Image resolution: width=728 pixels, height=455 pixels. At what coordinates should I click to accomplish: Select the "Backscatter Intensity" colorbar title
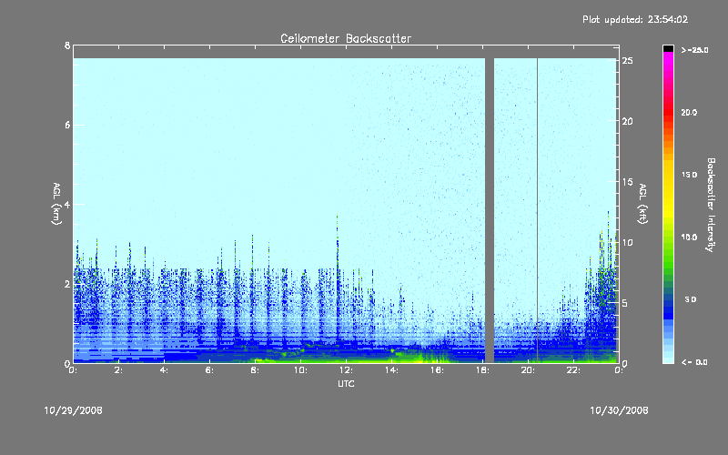tap(711, 205)
